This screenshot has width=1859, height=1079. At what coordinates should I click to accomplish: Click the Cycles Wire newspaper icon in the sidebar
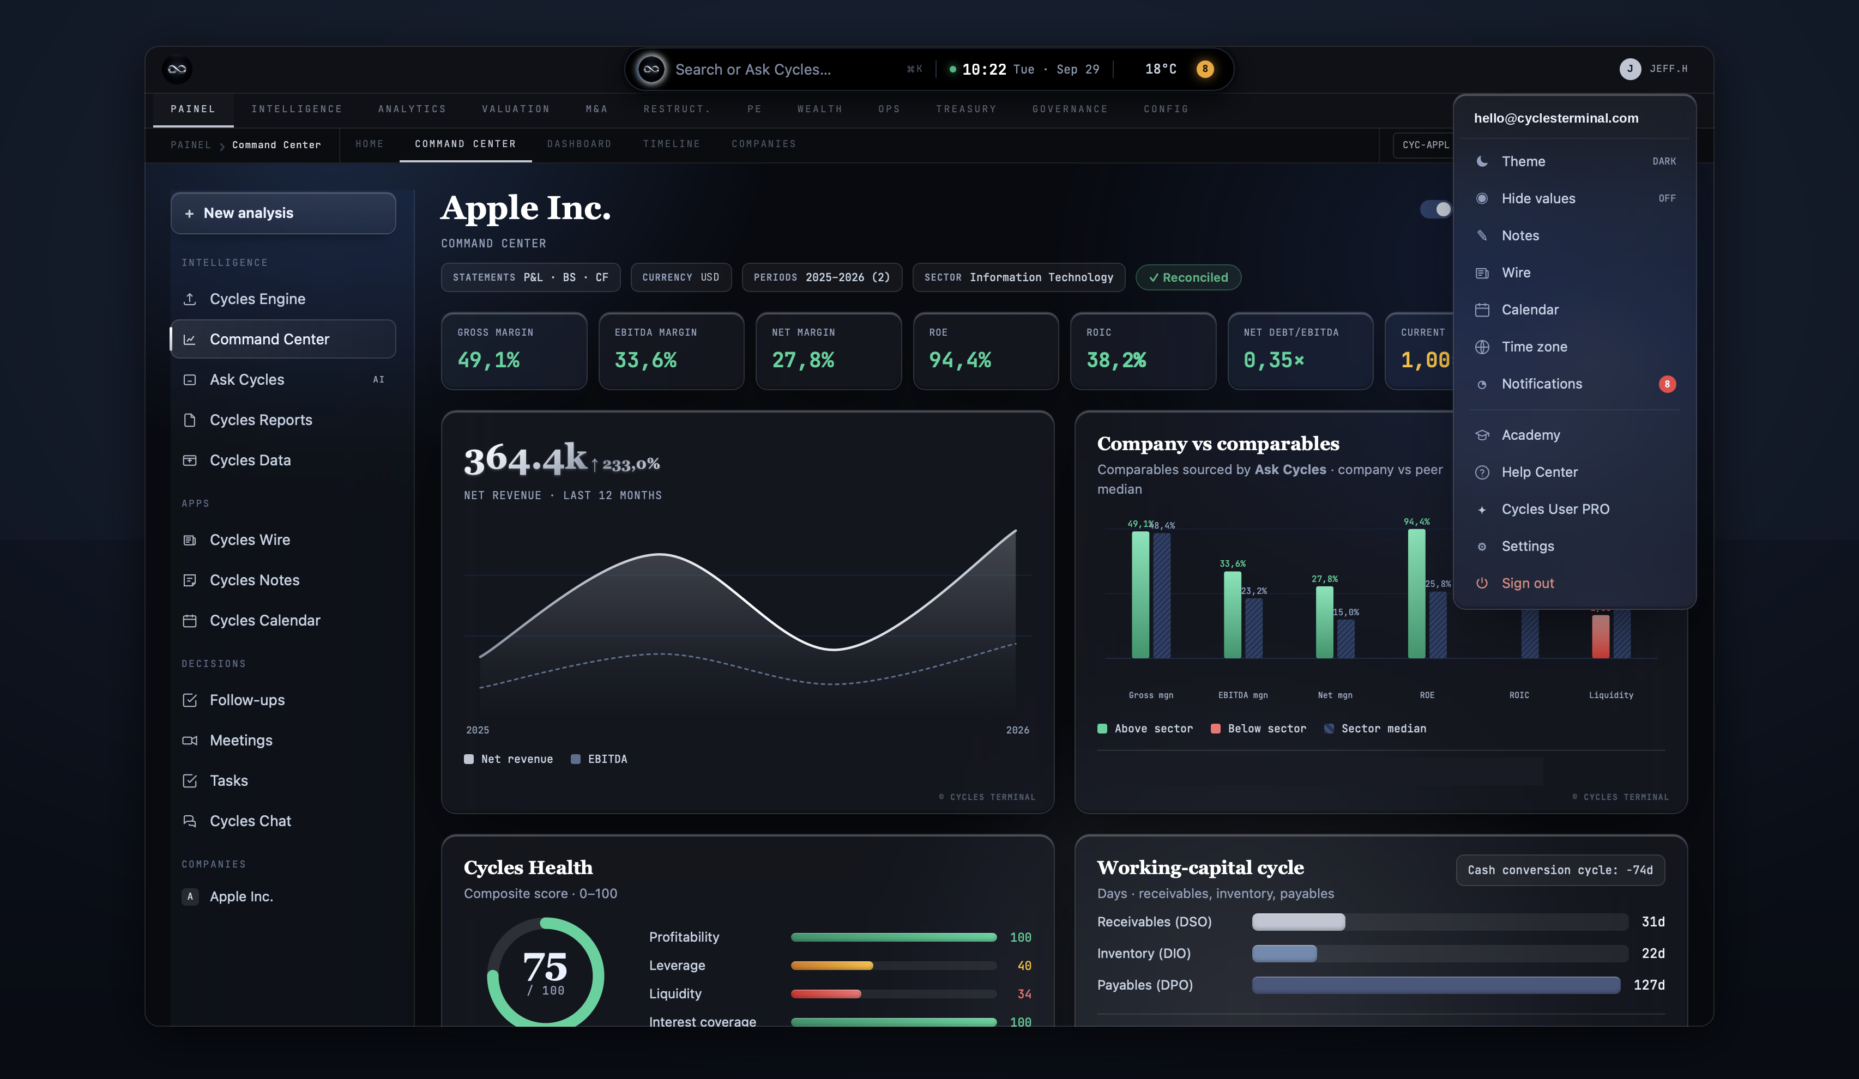click(190, 540)
